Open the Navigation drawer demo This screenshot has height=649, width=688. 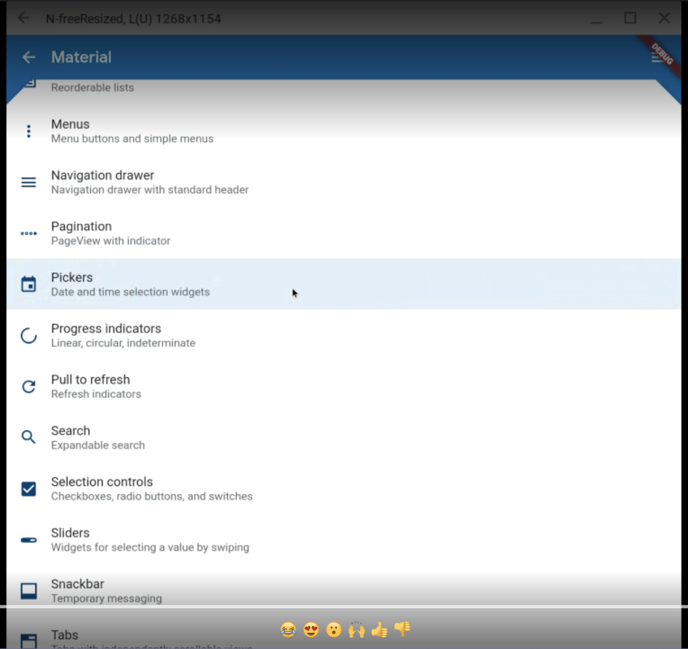(x=163, y=182)
